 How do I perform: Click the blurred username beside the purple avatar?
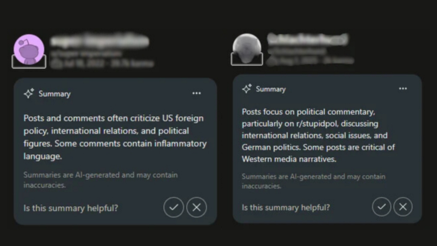click(x=100, y=41)
